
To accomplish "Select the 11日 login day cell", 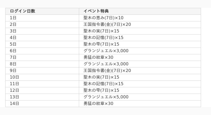I will click(x=15, y=84).
